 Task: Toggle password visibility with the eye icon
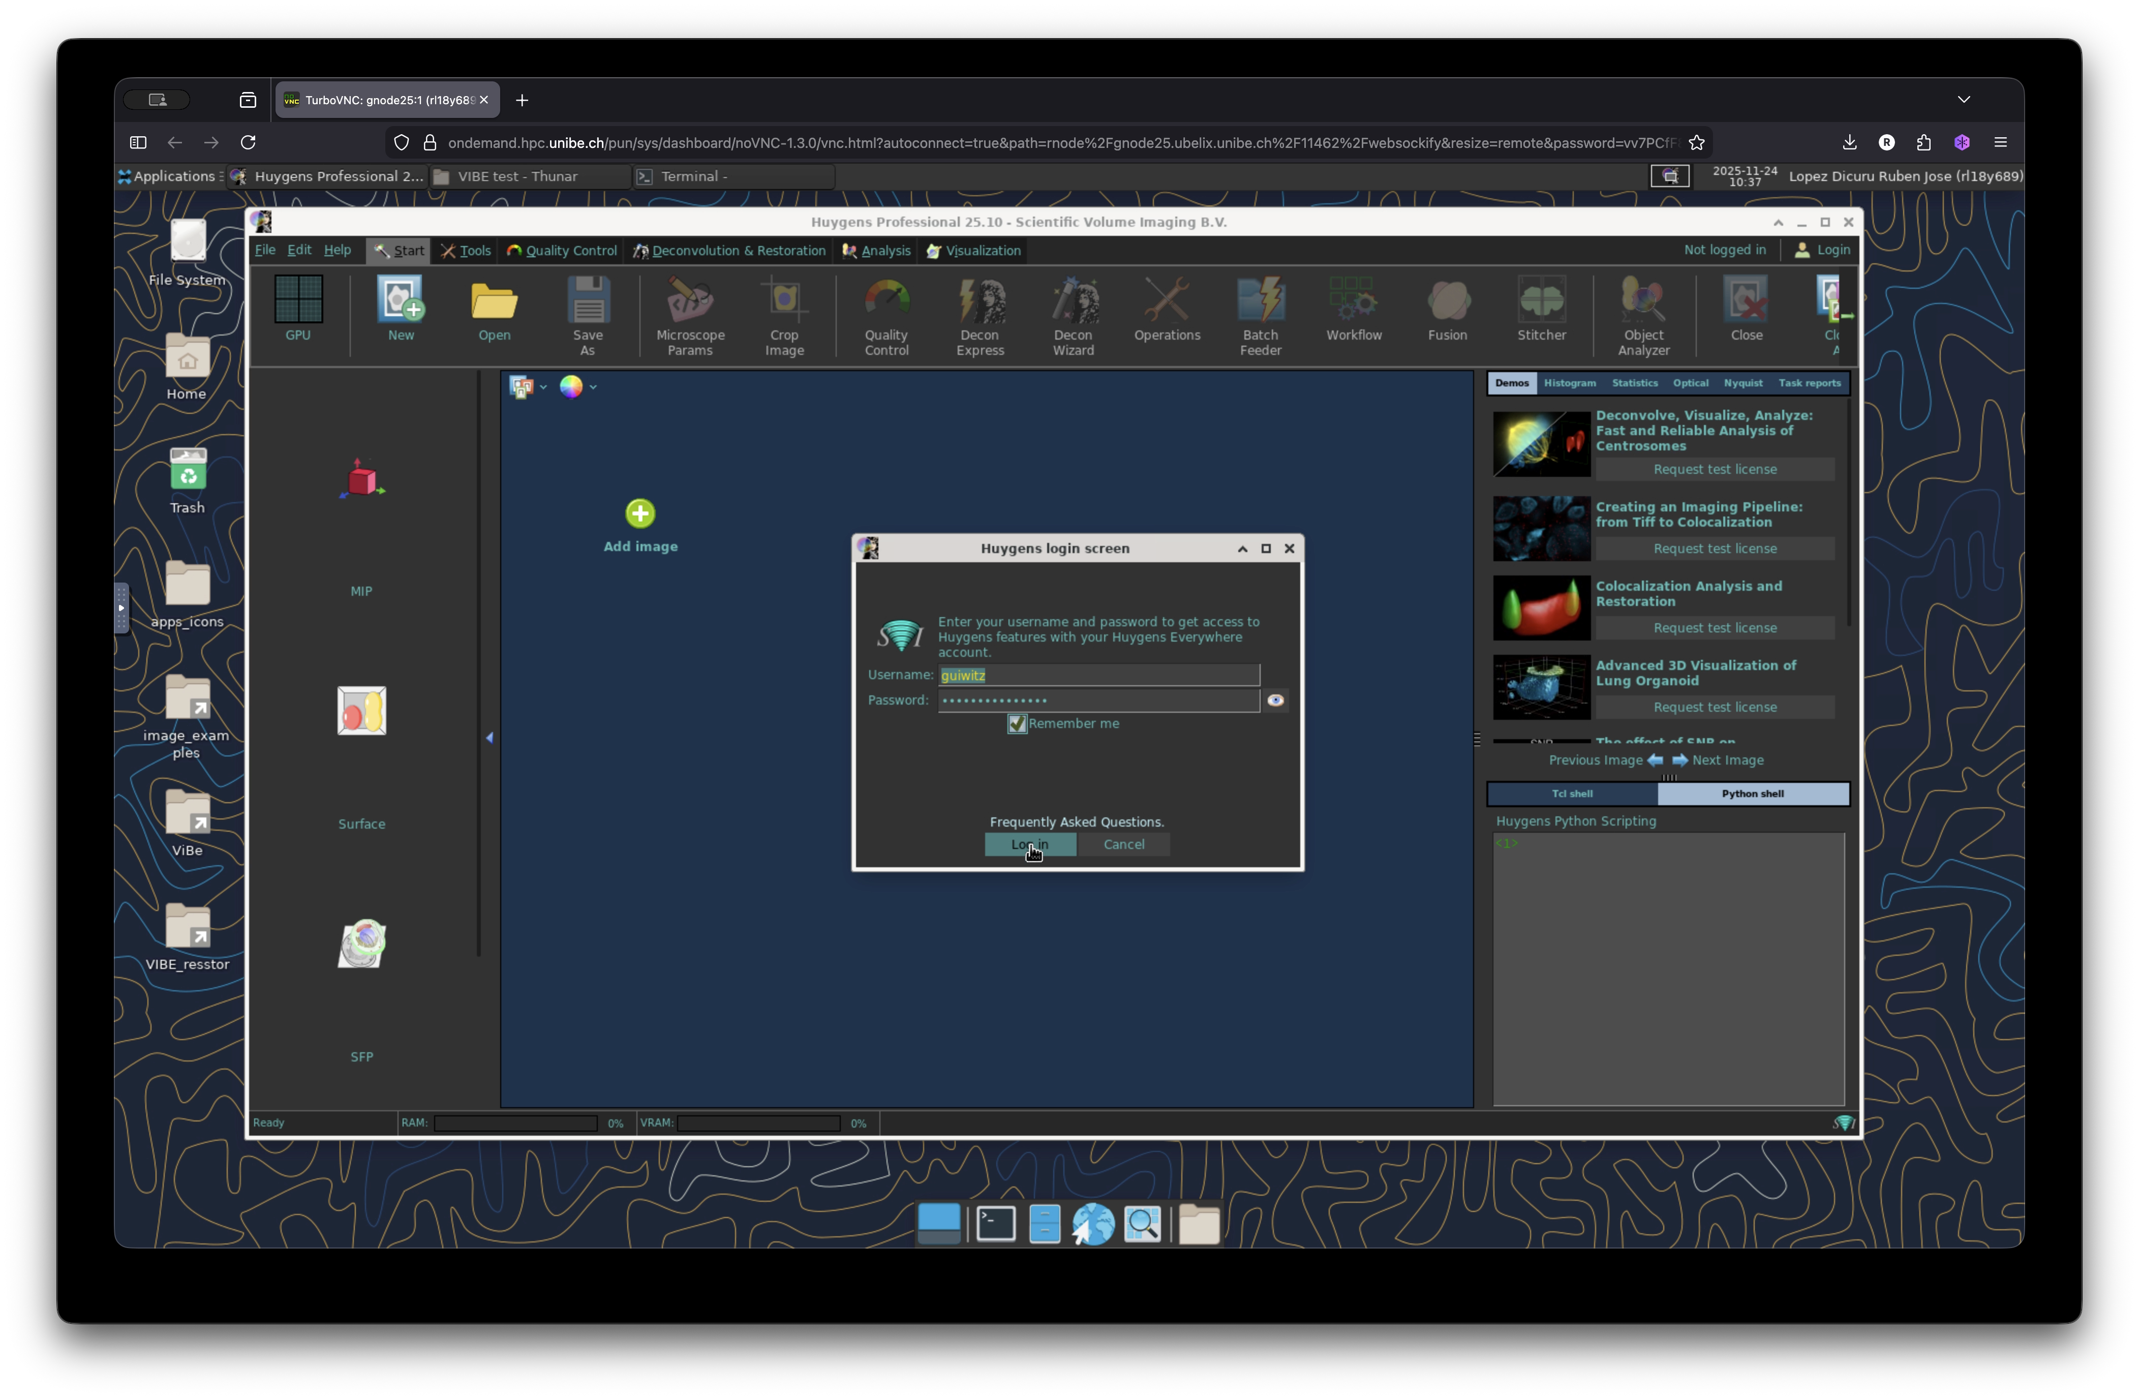(x=1276, y=700)
